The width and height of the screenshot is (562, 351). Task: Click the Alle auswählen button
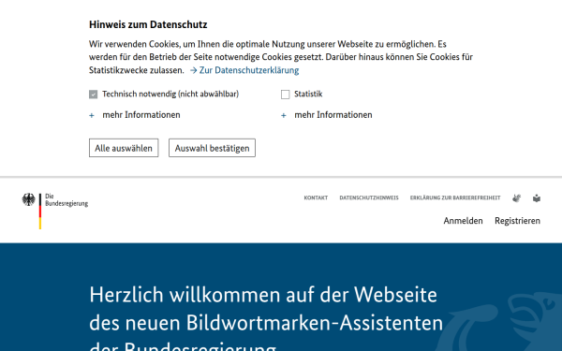click(x=124, y=148)
